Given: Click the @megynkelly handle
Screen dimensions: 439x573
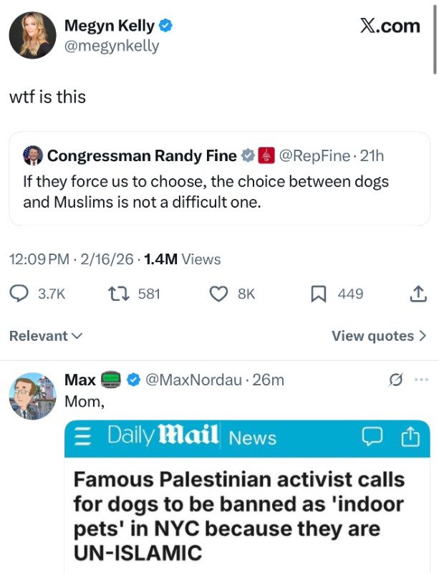Looking at the screenshot, I should (x=112, y=47).
